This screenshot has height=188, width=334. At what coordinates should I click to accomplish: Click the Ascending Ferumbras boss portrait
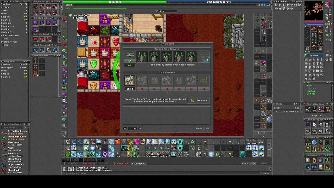pos(4,132)
